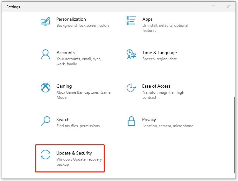
Task: Click the Time & Language icon
Action: pos(131,54)
